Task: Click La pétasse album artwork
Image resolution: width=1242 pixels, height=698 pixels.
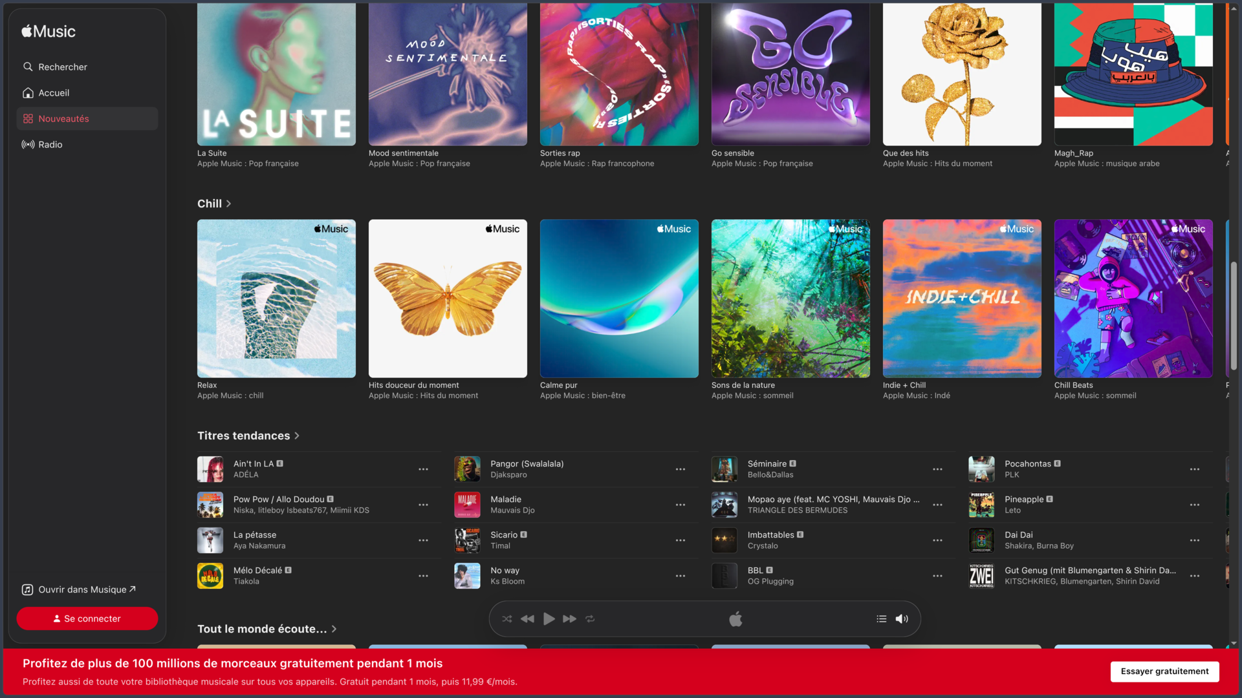Action: coord(210,540)
